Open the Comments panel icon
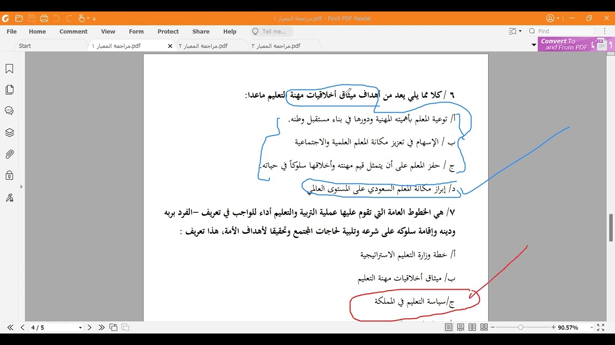Screen dimensions: 615x345 tap(9, 111)
